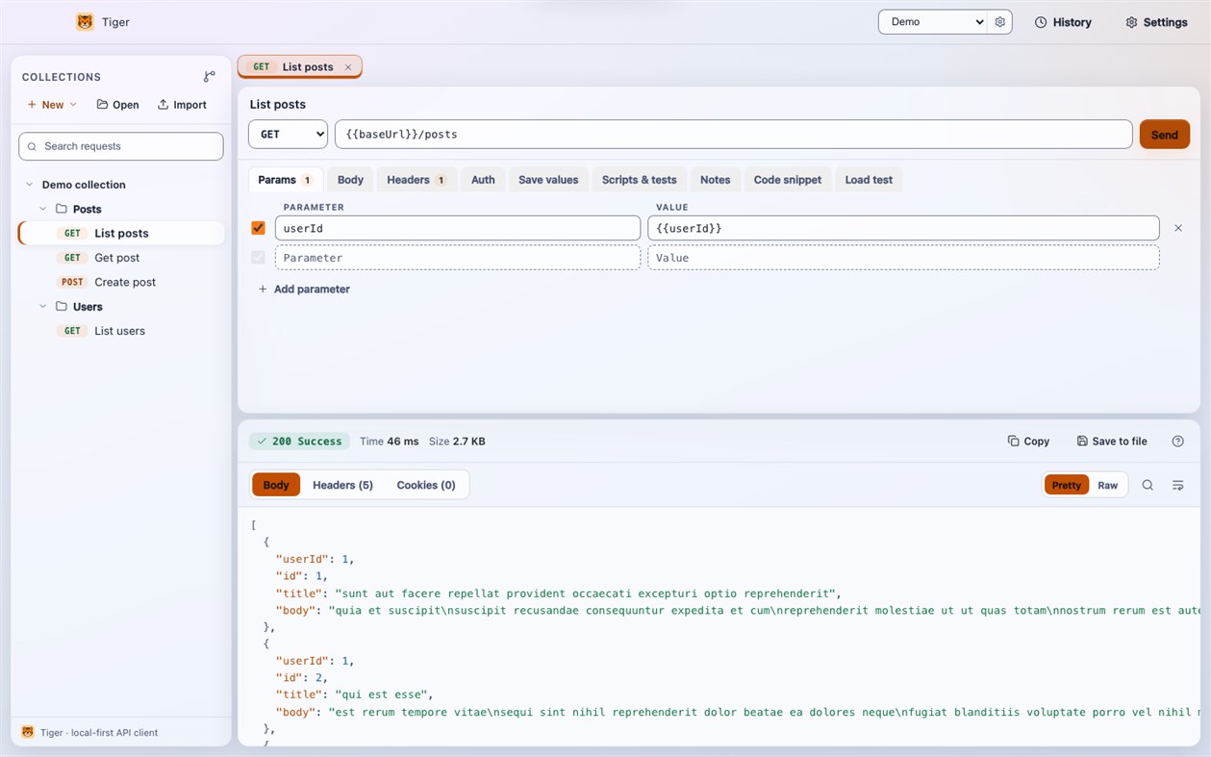
Task: Open the HTTP method GET dropdown
Action: pyautogui.click(x=288, y=135)
